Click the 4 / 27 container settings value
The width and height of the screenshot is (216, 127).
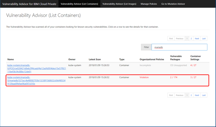[x=193, y=65]
